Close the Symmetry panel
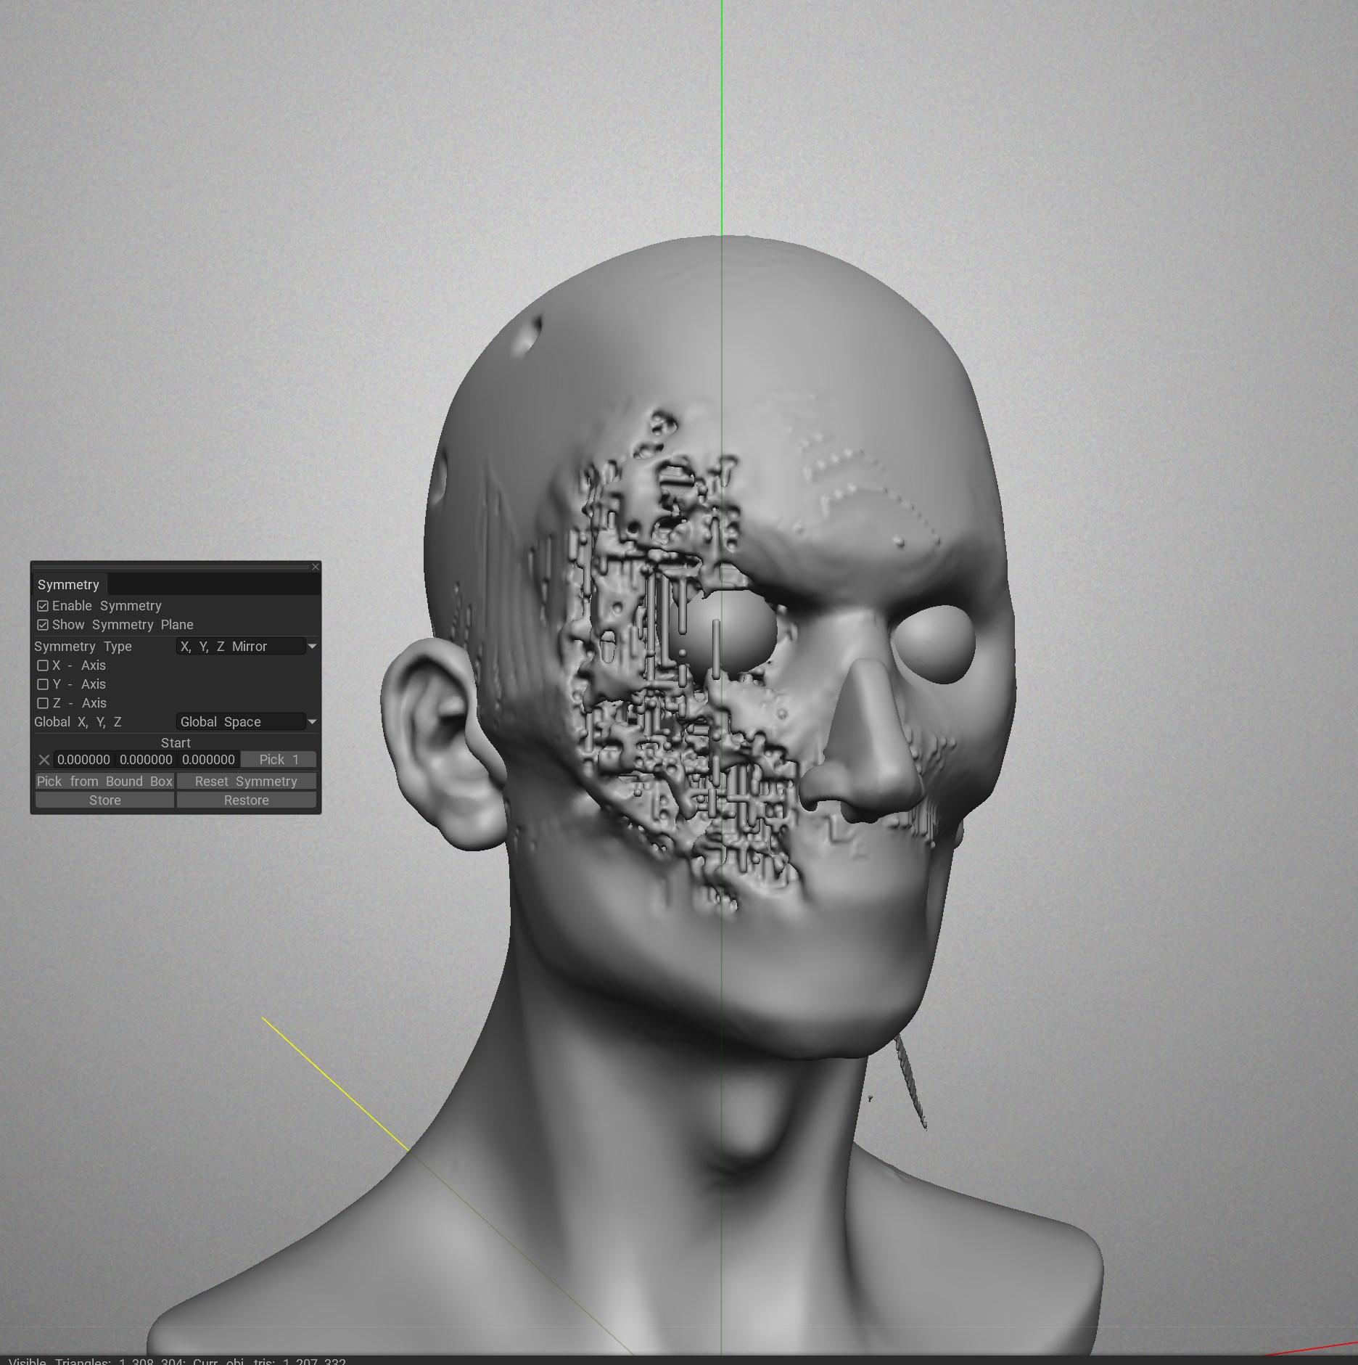Viewport: 1358px width, 1365px height. (315, 567)
